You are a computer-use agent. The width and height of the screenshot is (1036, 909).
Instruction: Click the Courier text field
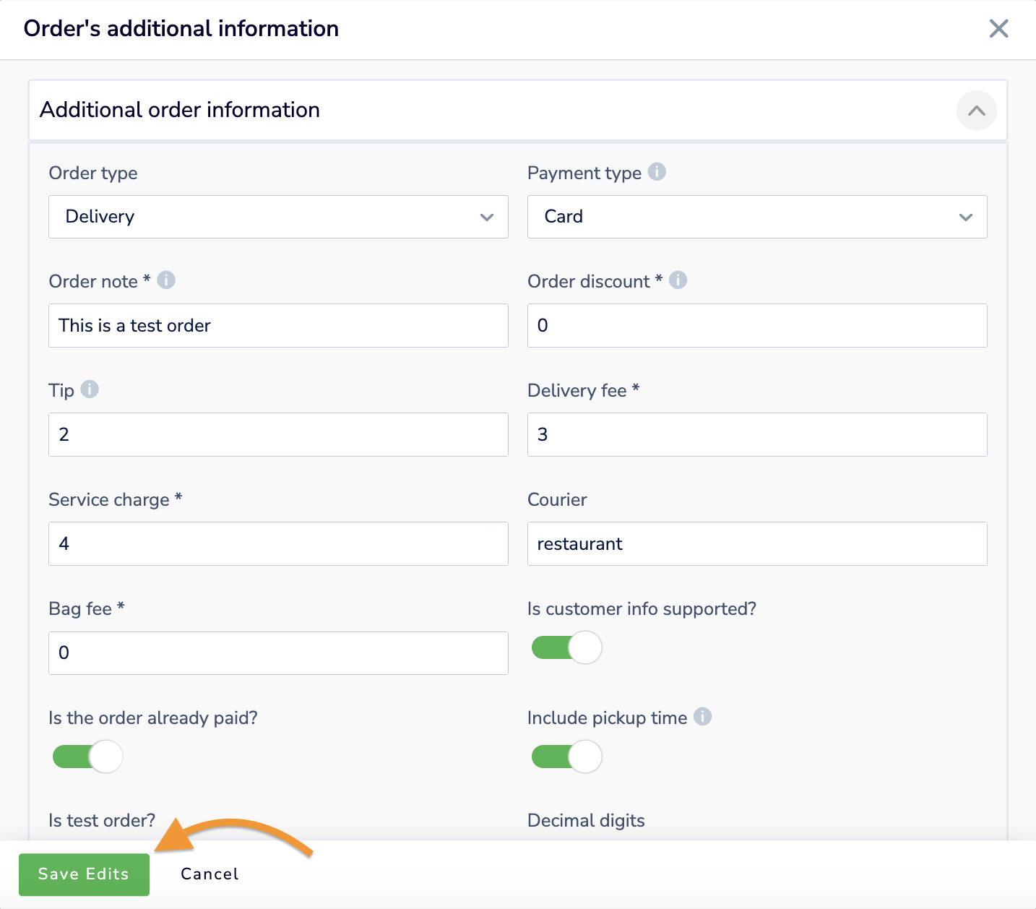[756, 544]
